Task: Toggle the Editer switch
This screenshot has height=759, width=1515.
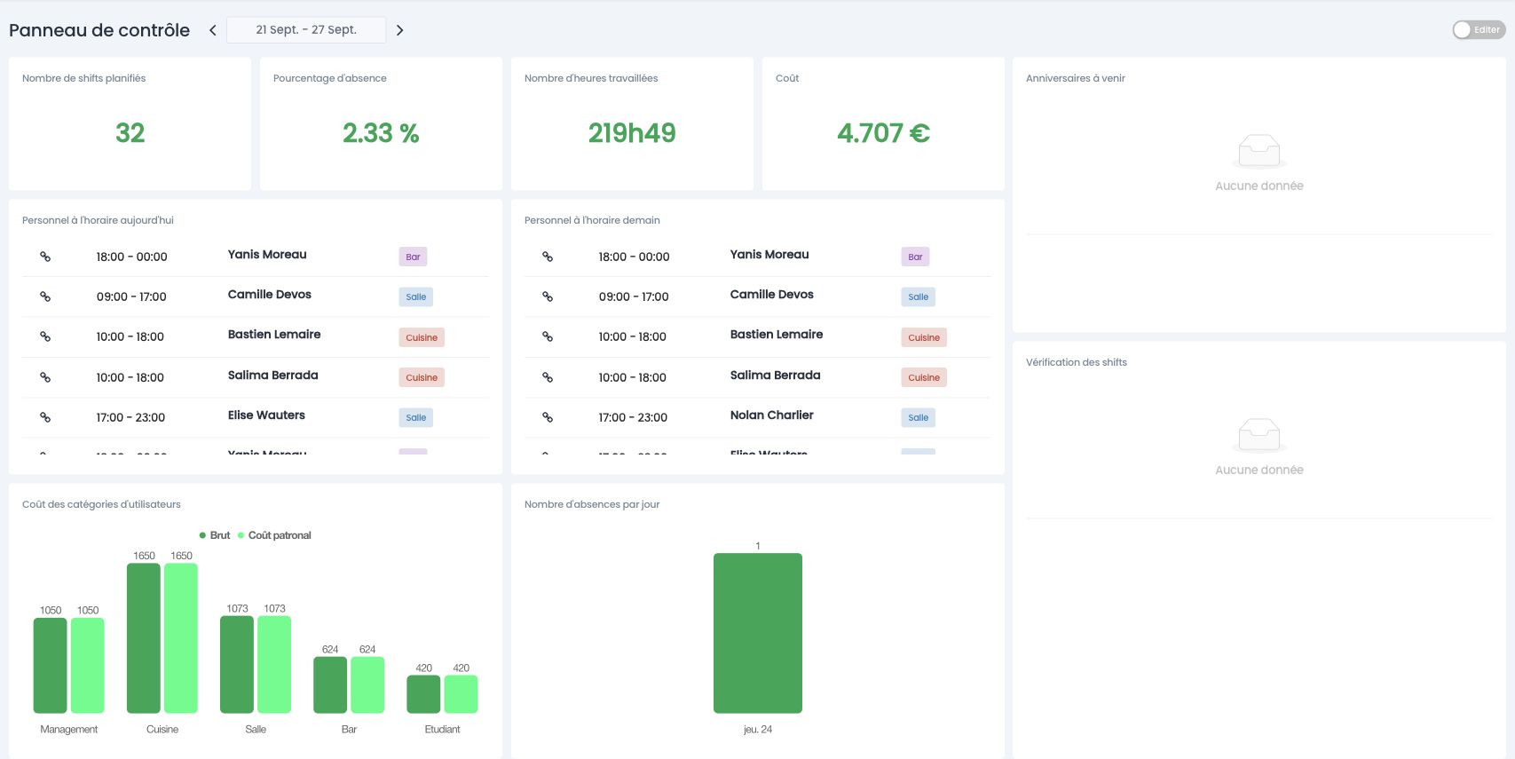Action: point(1479,29)
